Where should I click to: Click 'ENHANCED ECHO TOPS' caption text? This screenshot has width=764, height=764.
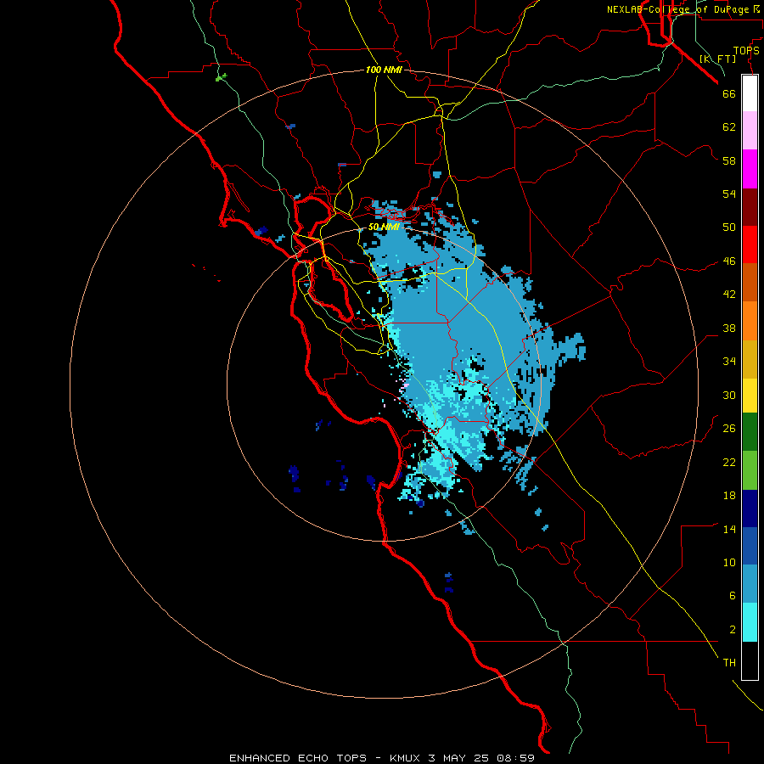point(298,758)
